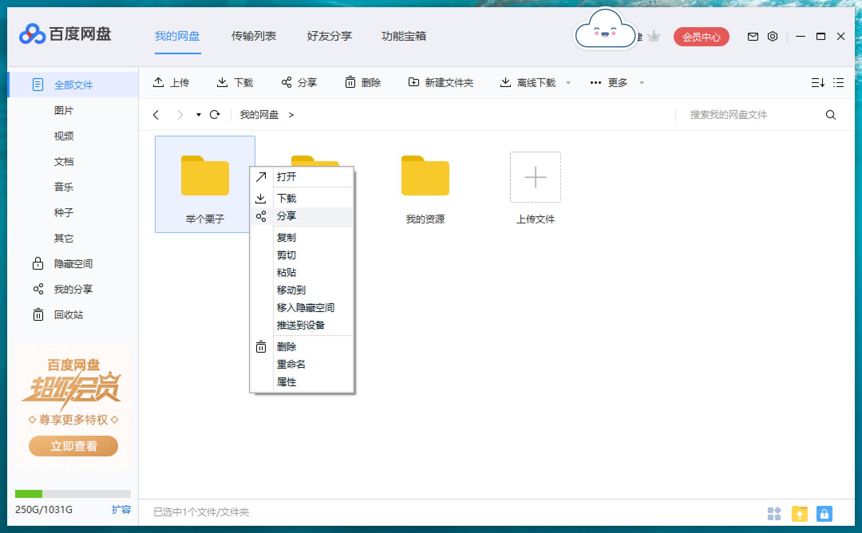Open 我的分享 in the sidebar
Image resolution: width=862 pixels, height=533 pixels.
click(73, 289)
